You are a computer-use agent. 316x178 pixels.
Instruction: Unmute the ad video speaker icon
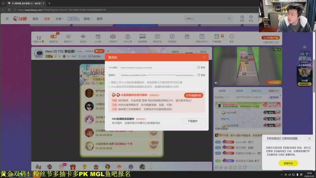pos(216,83)
